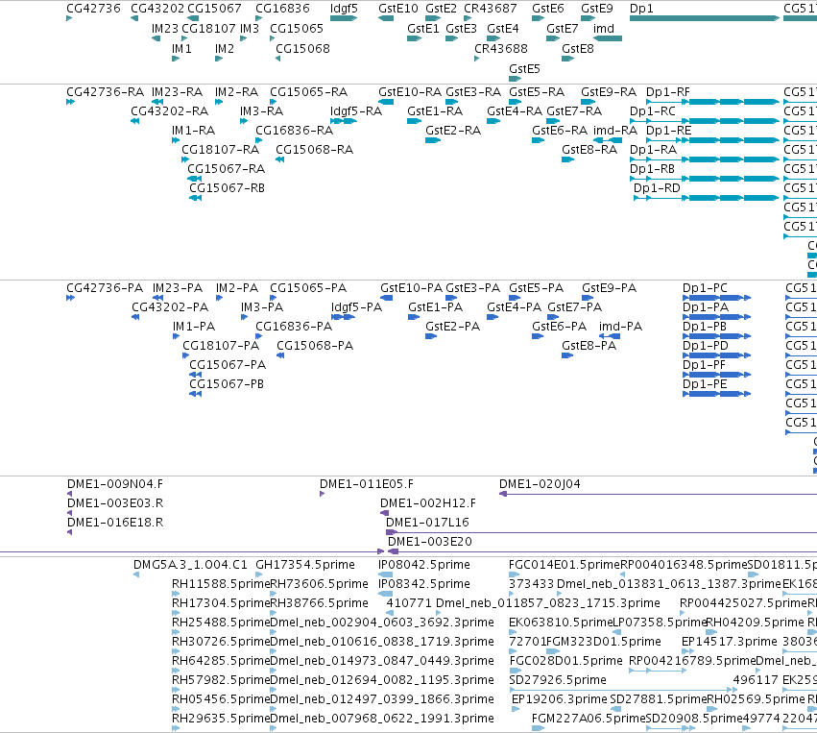817x733 pixels.
Task: Select the Dp1-PF protein feature
Action: point(716,375)
